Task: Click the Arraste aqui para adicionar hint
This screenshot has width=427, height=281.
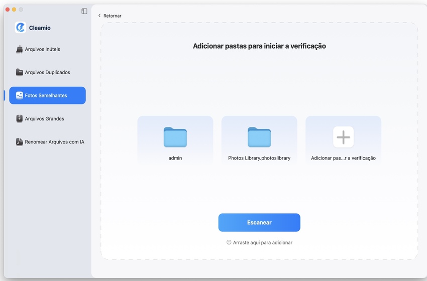Action: 263,242
